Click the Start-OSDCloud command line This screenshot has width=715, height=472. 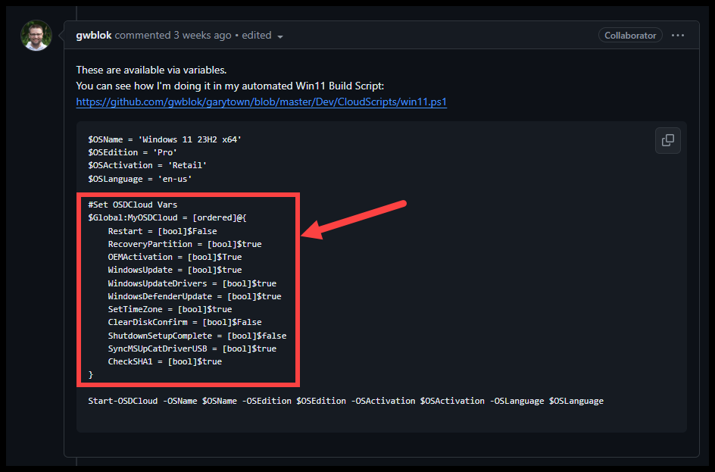pos(345,400)
